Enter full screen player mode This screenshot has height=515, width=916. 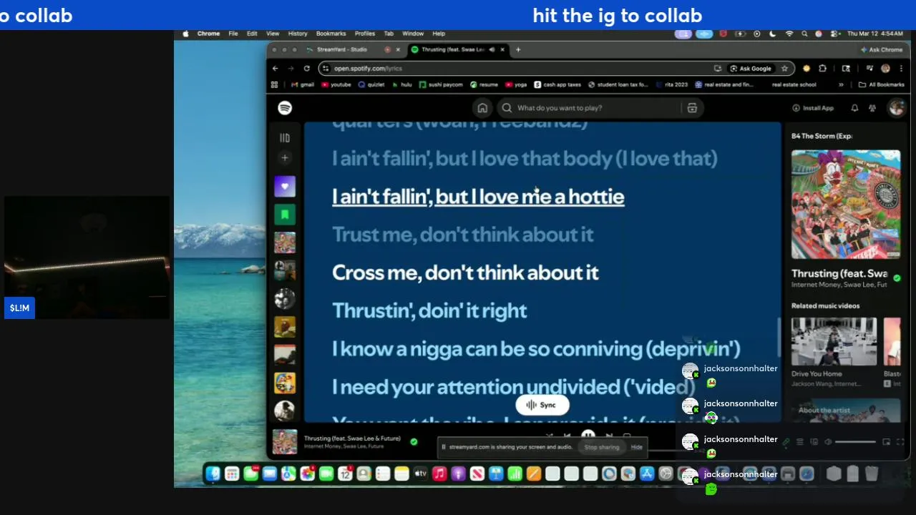tap(900, 442)
